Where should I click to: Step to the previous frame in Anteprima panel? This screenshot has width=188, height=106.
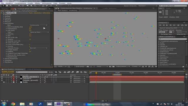pyautogui.click(x=164, y=25)
